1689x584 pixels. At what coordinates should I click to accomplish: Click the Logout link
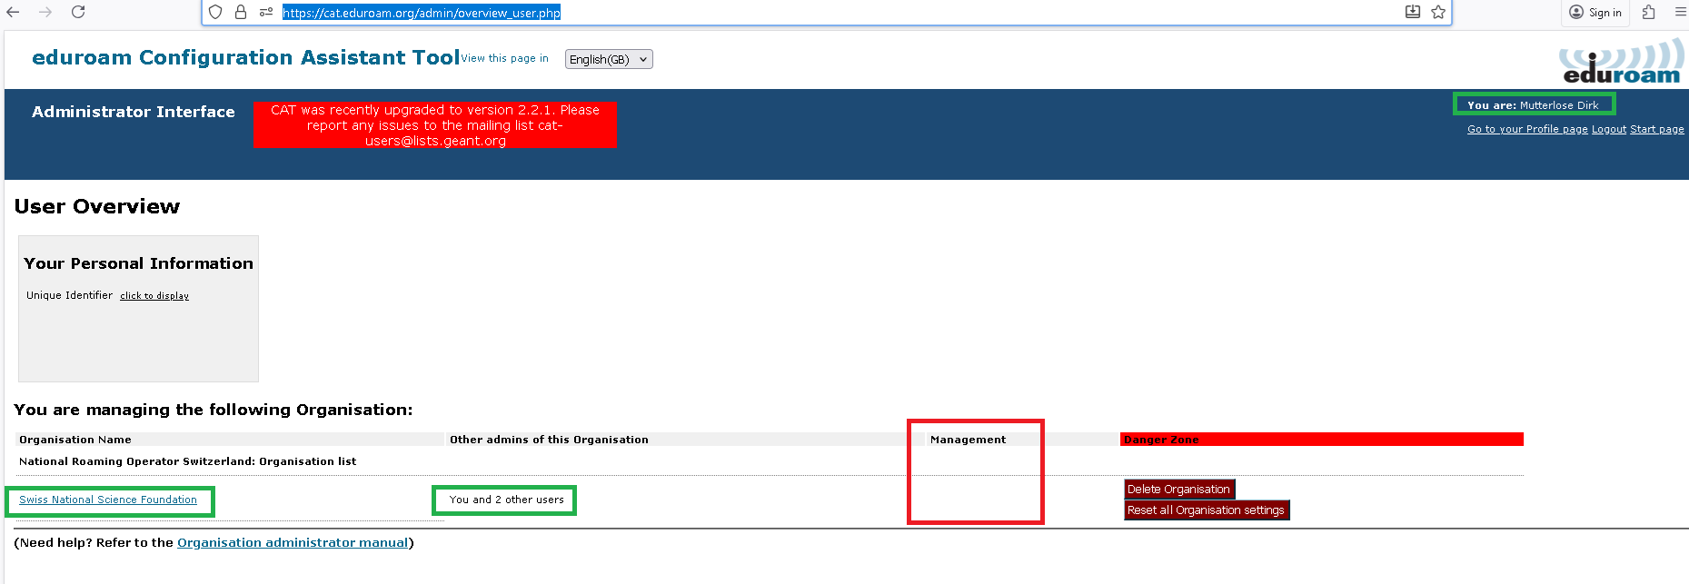1608,129
